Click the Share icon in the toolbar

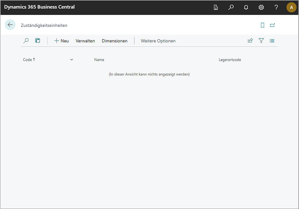[250, 40]
